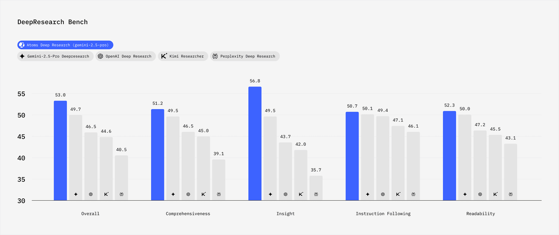Toggle the Atoms Deep Research (gemini-2.5-pro) series
559x235 pixels.
pyautogui.click(x=66, y=45)
